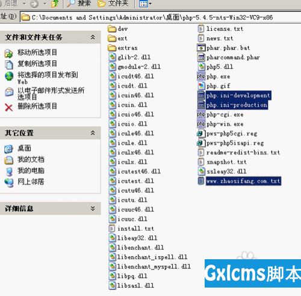Image resolution: width=301 pixels, height=296 pixels.
Task: Click the icutest.dll file name
Action: (x=136, y=181)
